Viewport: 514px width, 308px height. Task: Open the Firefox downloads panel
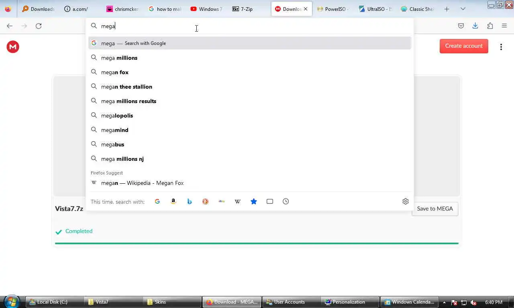475,26
